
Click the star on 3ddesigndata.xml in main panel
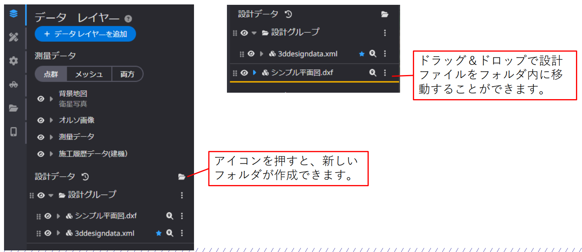click(x=159, y=233)
